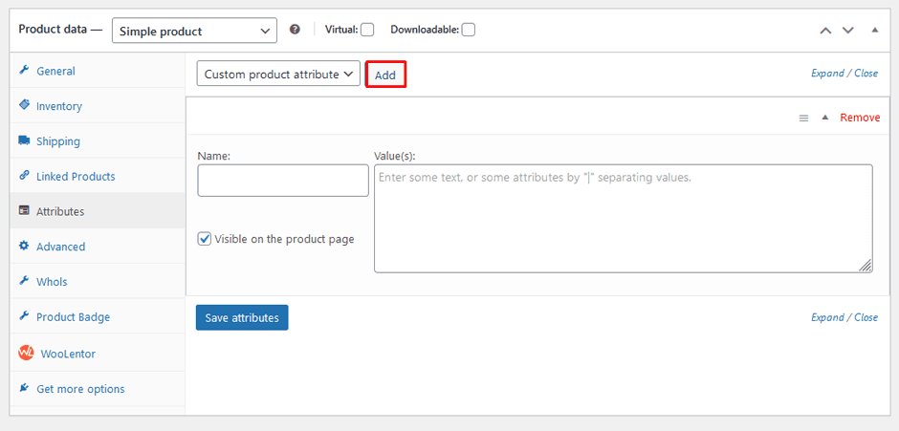Screen dimensions: 899x431
Task: Collapse the Product data panel triangle
Action: click(x=875, y=30)
